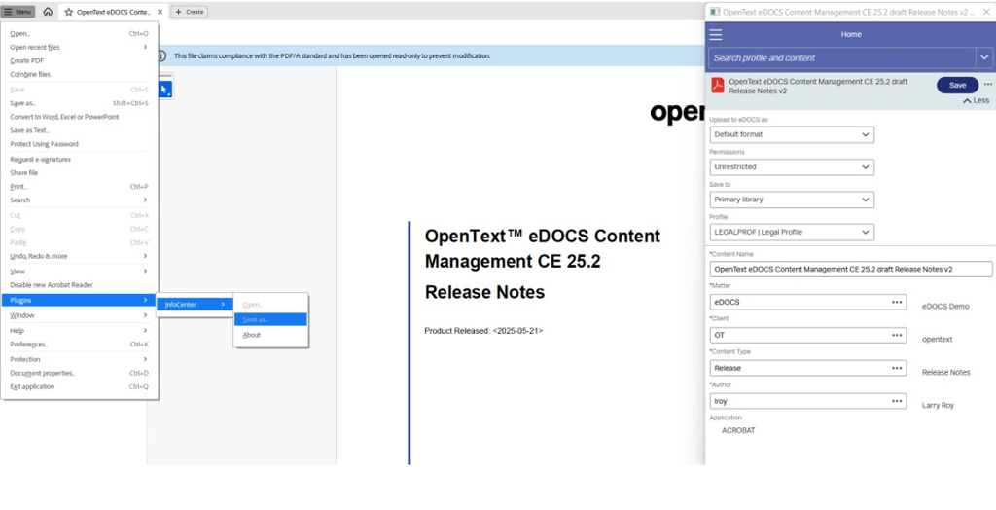
Task: Open Content Type lookup ellipsis for Release
Action: click(897, 368)
